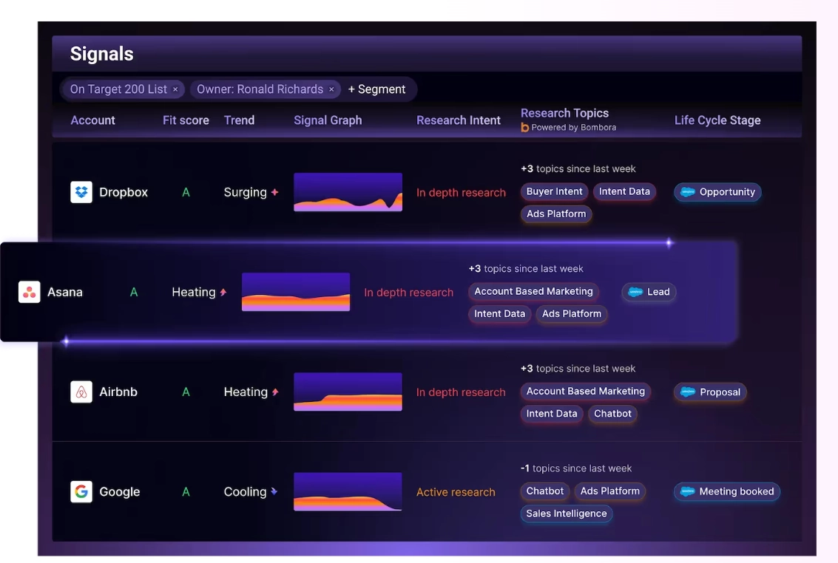
Task: Click the Signal Graph column header
Action: (x=328, y=120)
